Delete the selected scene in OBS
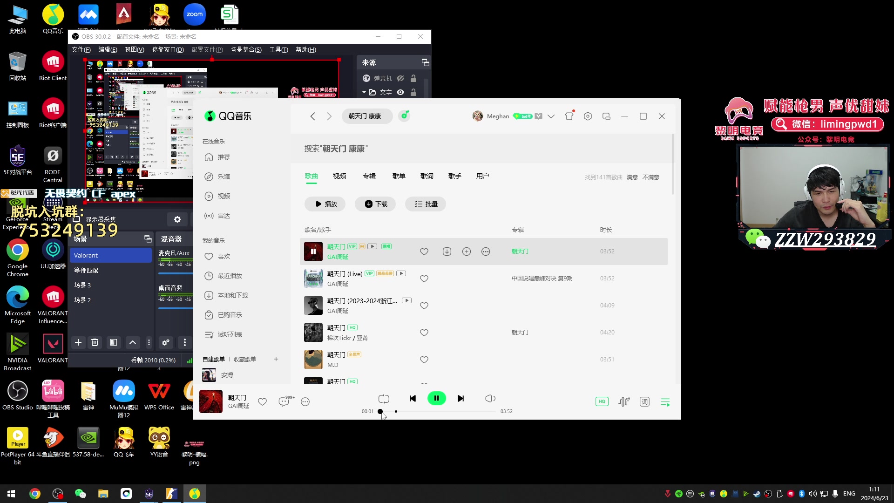894x503 pixels. pos(95,343)
